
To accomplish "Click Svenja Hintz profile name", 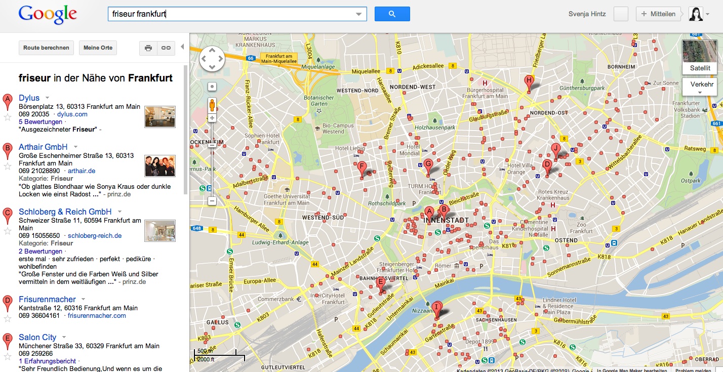I will tap(587, 14).
